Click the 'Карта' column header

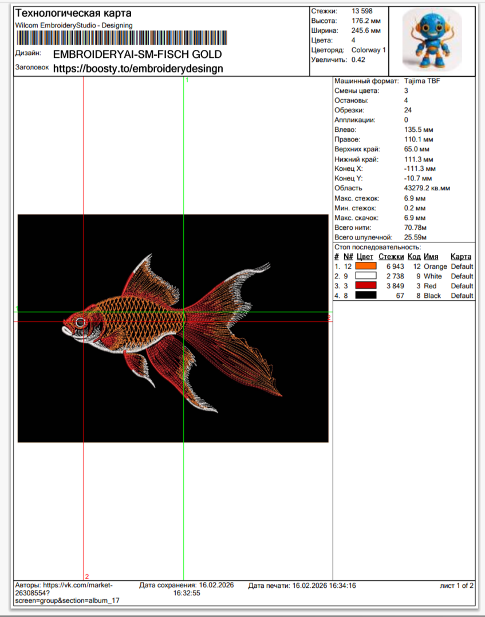click(x=461, y=257)
